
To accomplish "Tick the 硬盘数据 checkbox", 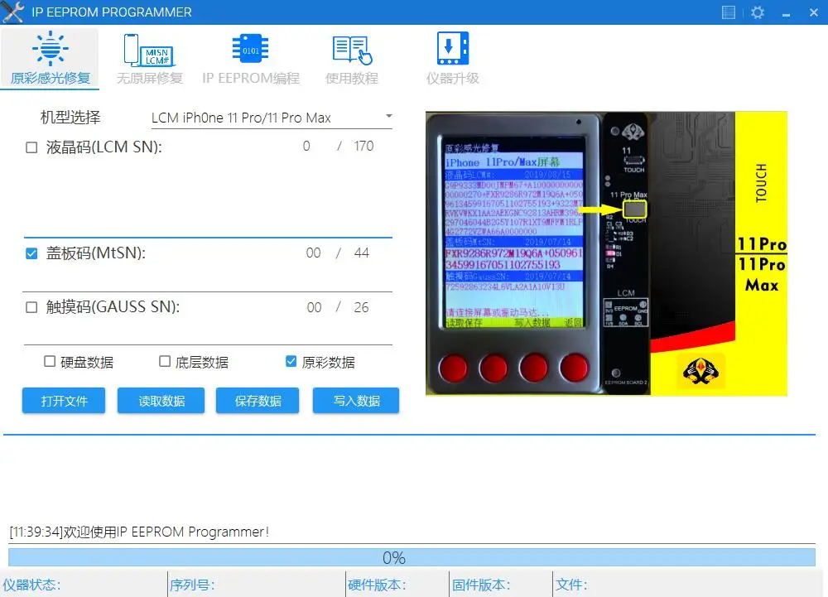I will 50,362.
